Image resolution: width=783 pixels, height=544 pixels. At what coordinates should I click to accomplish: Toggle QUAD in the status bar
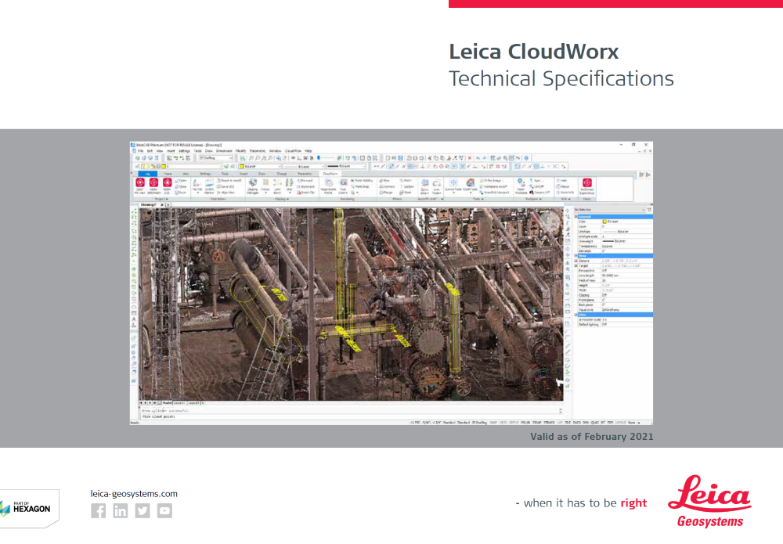(x=594, y=422)
